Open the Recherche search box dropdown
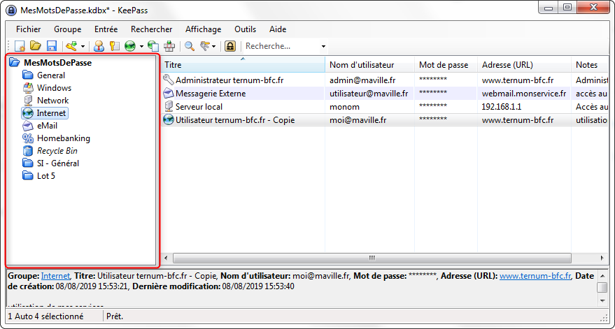The width and height of the screenshot is (615, 329). click(323, 47)
